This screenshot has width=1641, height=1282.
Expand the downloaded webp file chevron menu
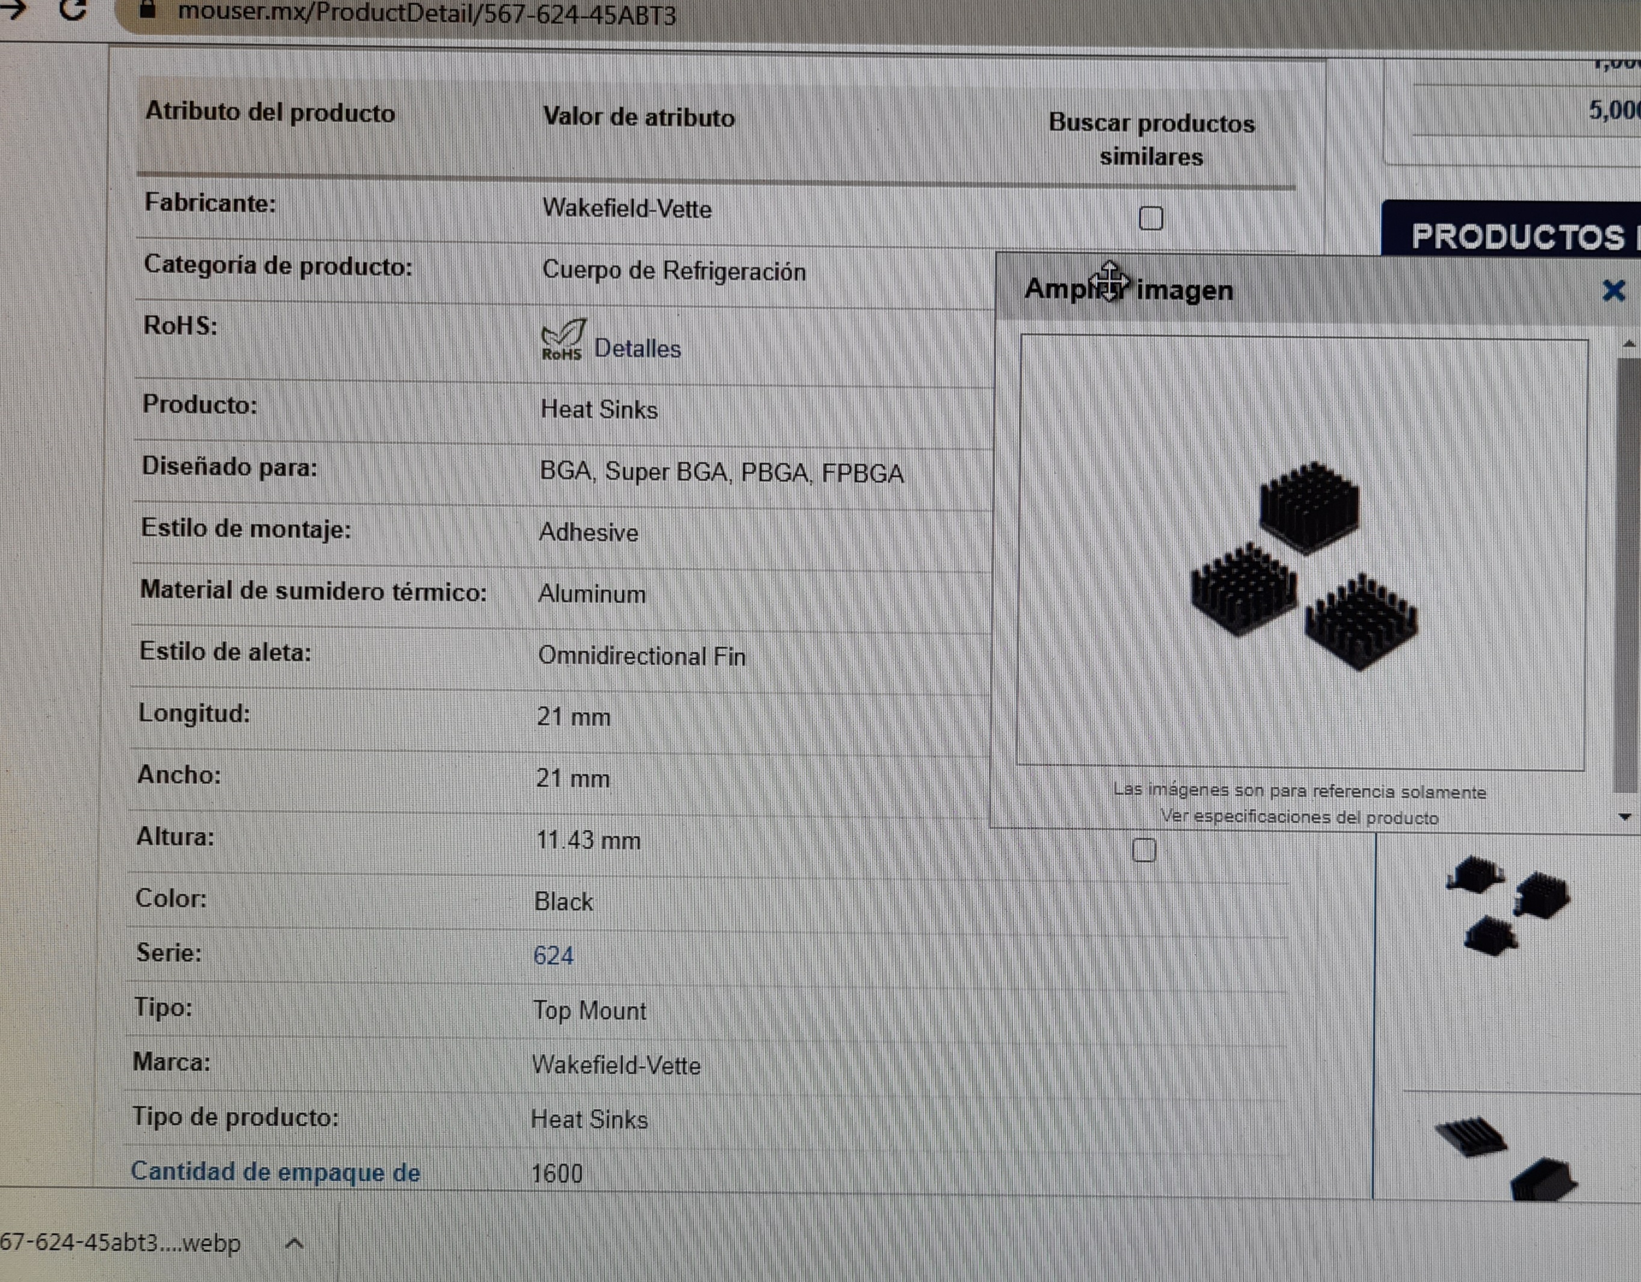(294, 1243)
